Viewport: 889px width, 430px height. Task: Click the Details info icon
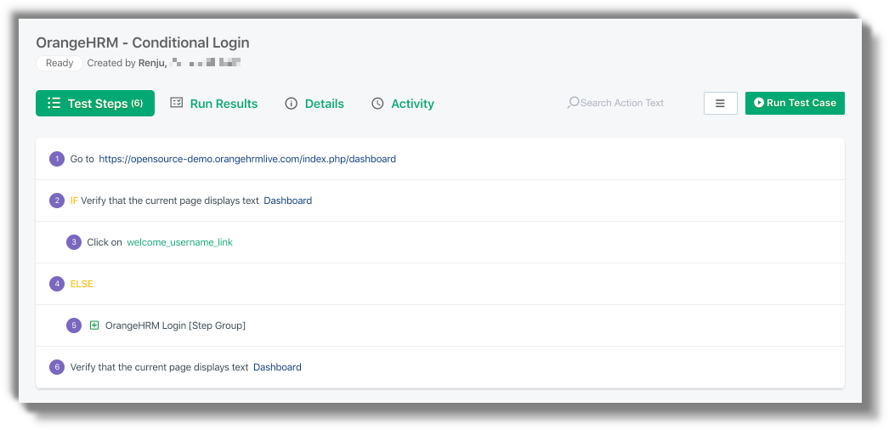pyautogui.click(x=292, y=104)
